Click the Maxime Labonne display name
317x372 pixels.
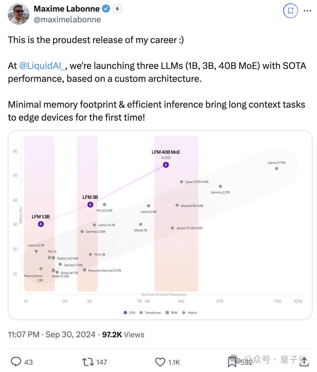pyautogui.click(x=67, y=9)
